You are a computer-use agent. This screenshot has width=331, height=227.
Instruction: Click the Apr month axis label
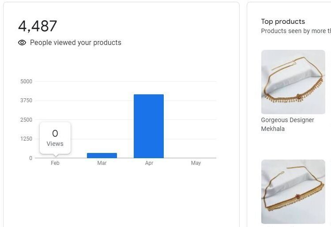(x=149, y=163)
